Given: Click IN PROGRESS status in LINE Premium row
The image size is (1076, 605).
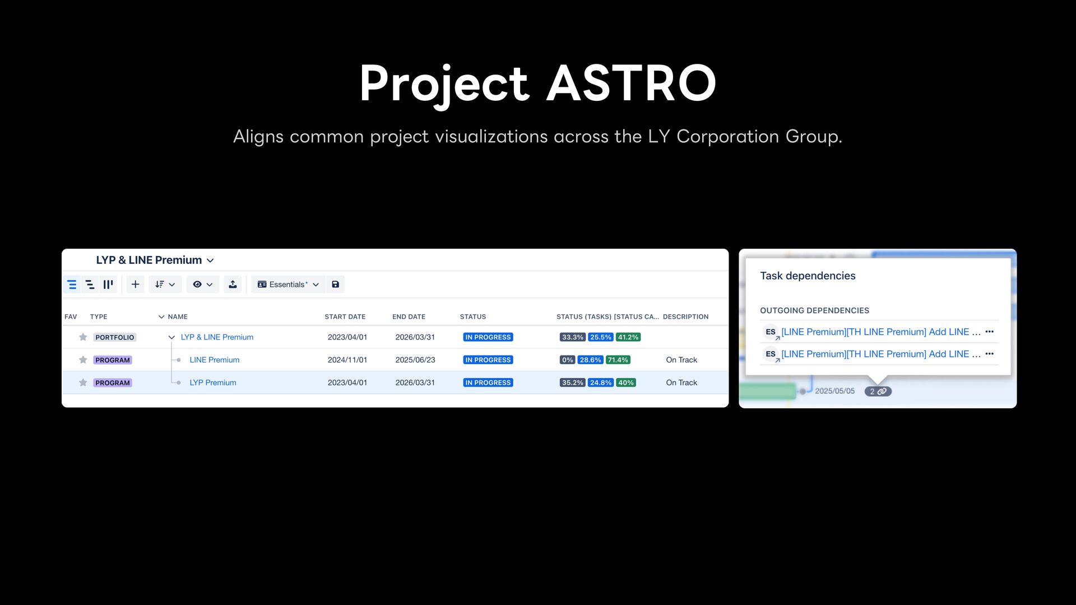Looking at the screenshot, I should (x=488, y=360).
